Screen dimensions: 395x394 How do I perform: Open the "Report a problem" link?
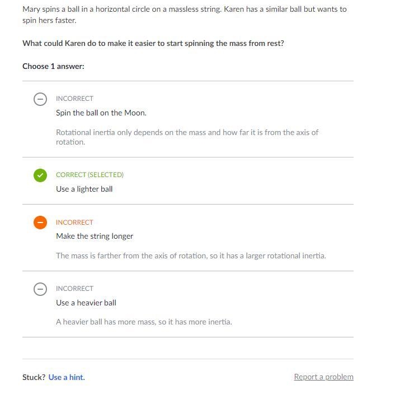click(x=324, y=377)
